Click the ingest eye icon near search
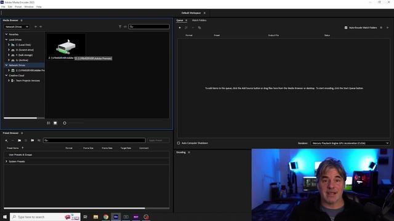The width and height of the screenshot is (394, 221). click(125, 26)
